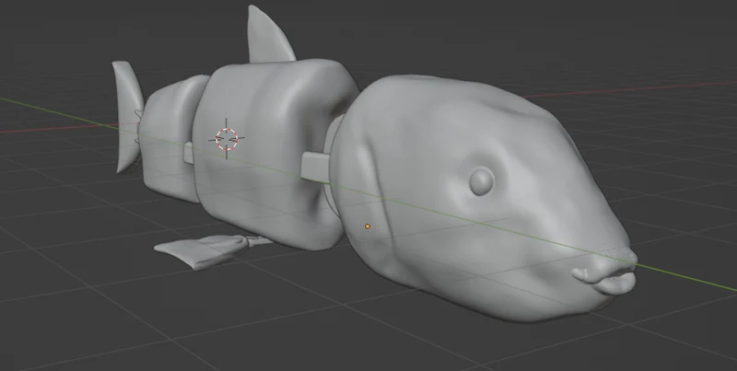Select the dorsal fin on top
The width and height of the screenshot is (737, 371).
(268, 38)
